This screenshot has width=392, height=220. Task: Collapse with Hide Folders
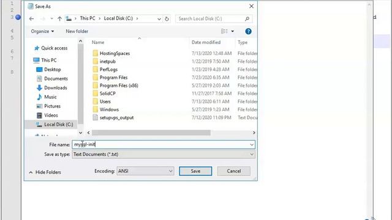(x=45, y=172)
